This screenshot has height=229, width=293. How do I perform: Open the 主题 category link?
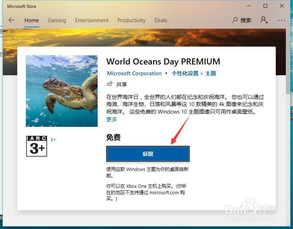[x=210, y=73]
